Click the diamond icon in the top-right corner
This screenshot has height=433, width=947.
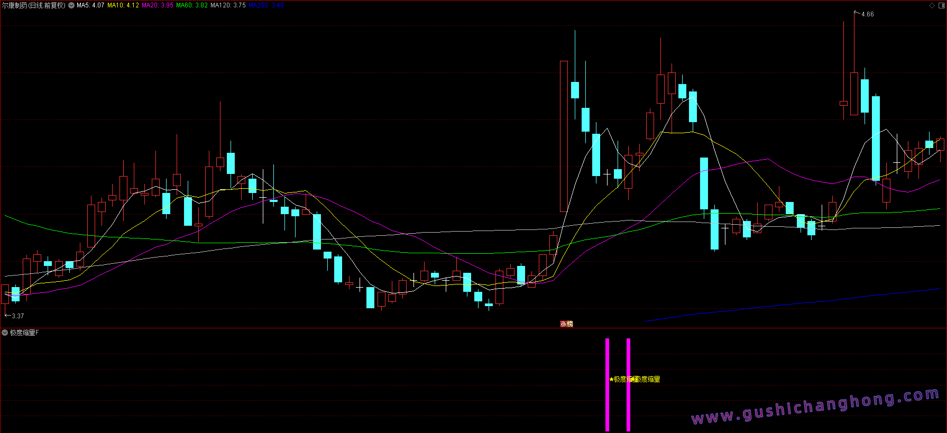pyautogui.click(x=932, y=5)
